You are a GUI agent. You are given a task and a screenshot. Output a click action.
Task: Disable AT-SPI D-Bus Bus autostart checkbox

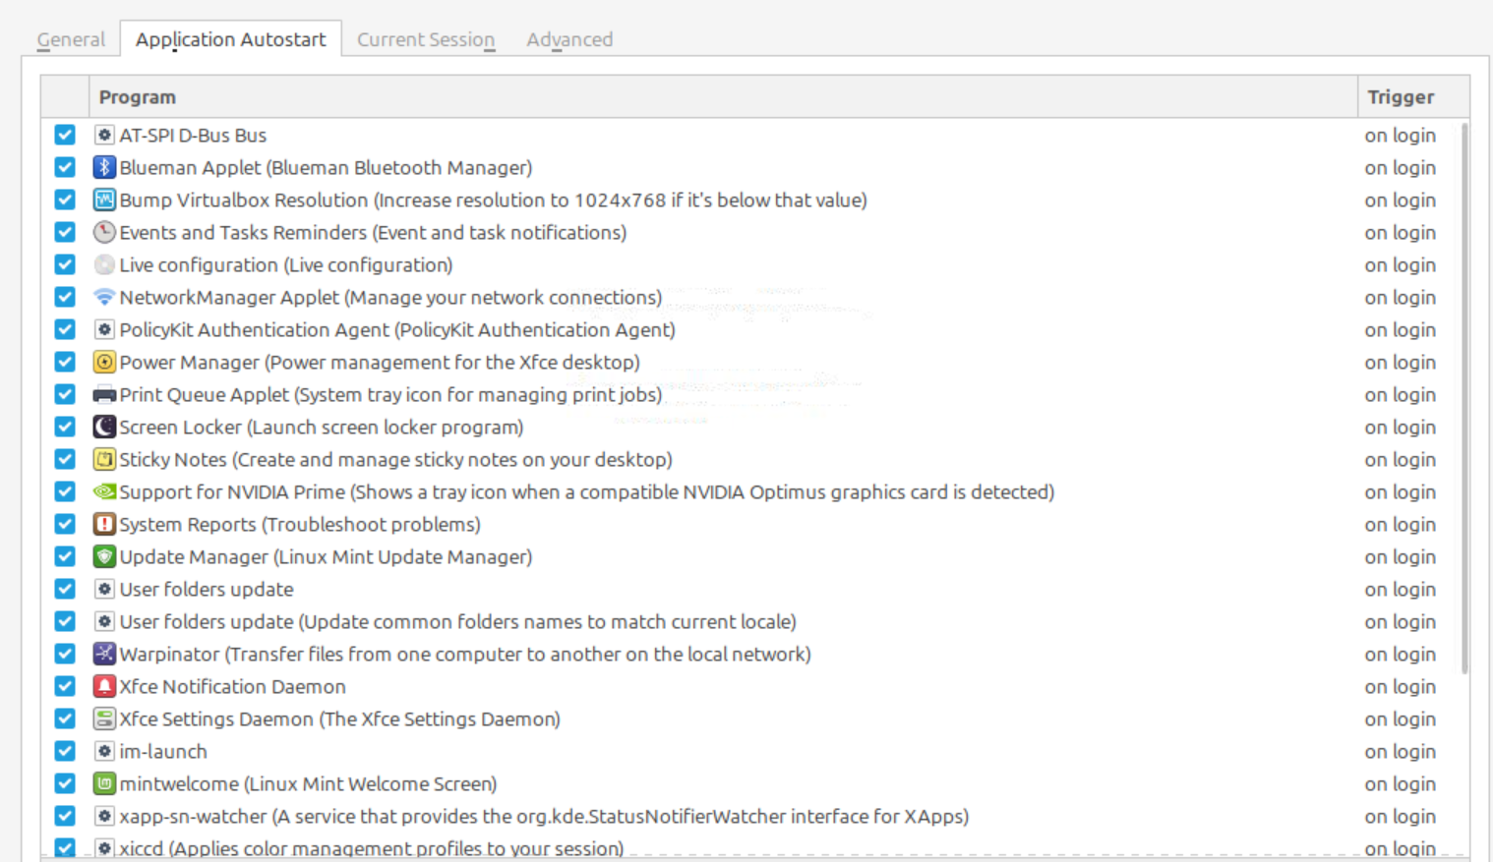[65, 135]
